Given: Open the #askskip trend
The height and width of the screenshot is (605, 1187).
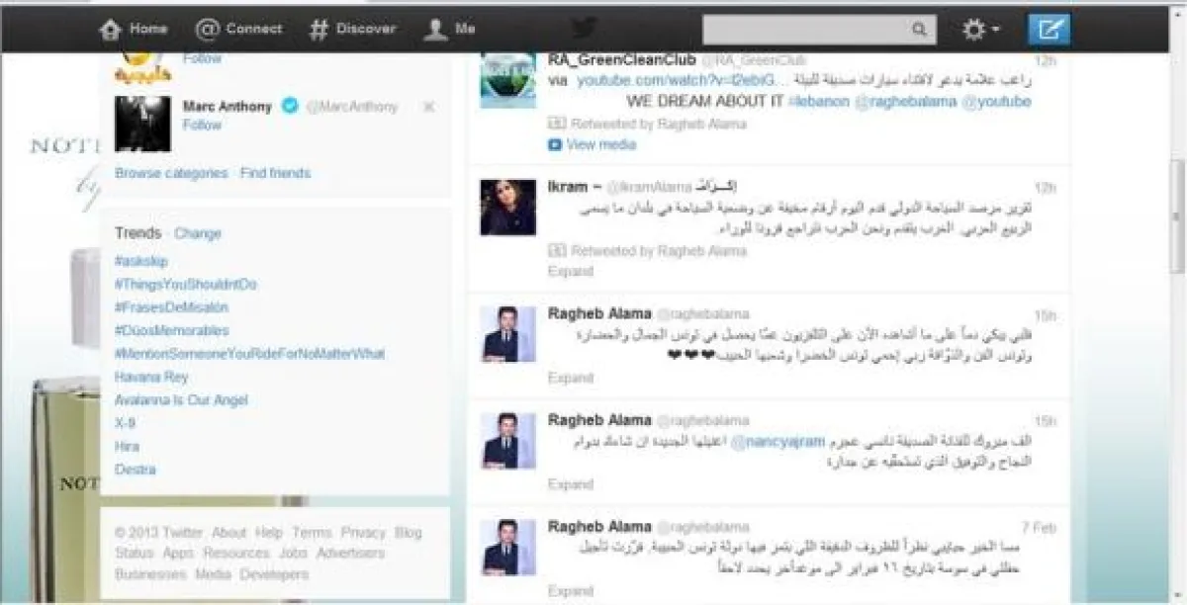Looking at the screenshot, I should click(141, 261).
